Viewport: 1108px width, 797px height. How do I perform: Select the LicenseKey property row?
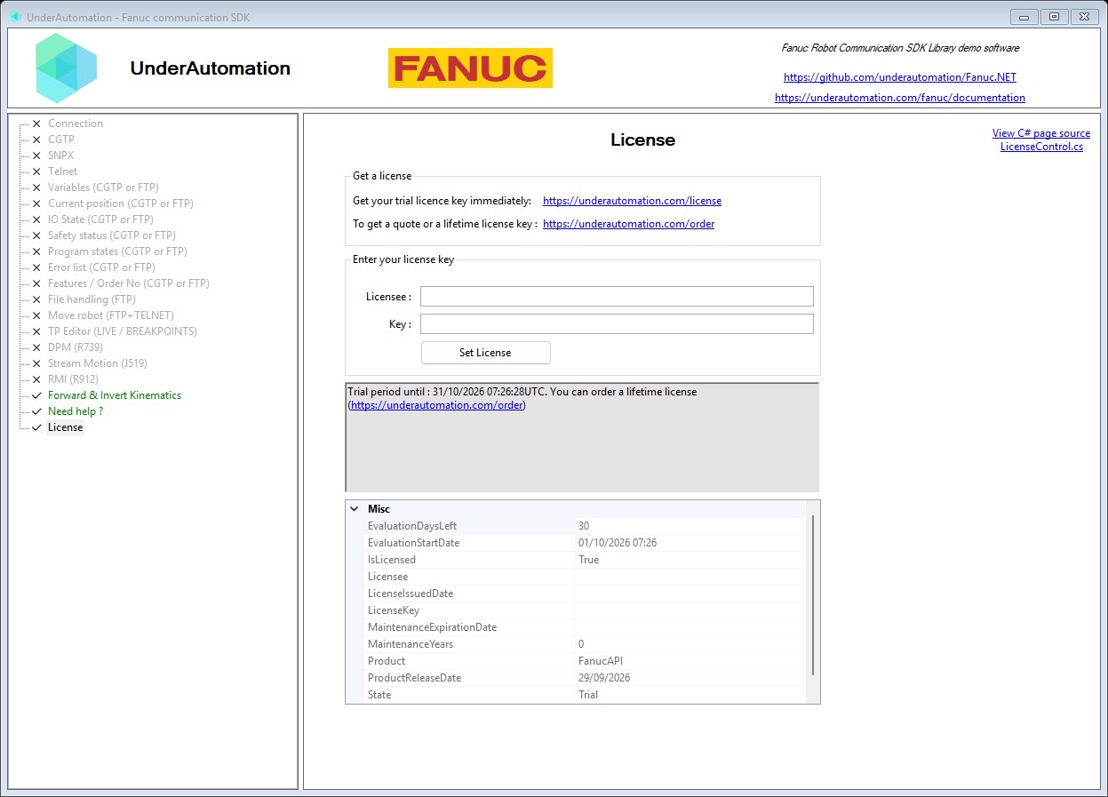(576, 610)
